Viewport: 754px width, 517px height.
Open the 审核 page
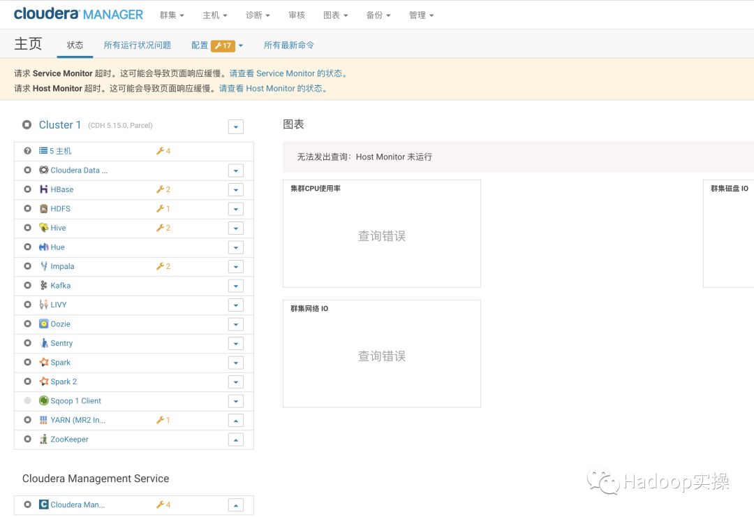coord(297,15)
